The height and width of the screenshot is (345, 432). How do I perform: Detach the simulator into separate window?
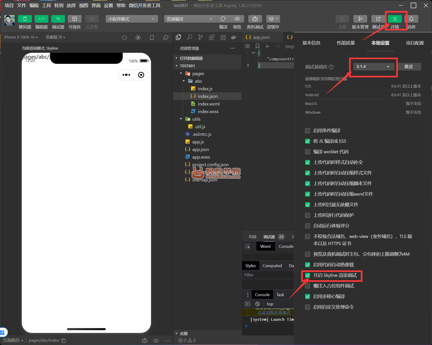tap(165, 38)
